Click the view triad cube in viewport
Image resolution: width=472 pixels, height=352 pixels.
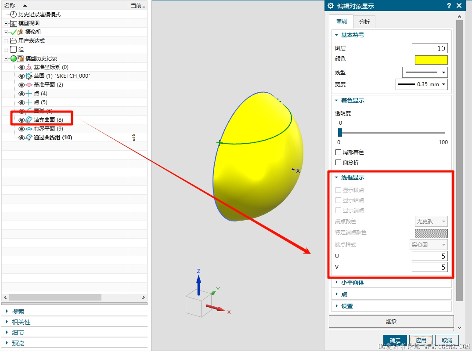[x=198, y=304]
